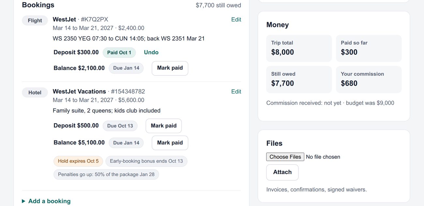Click the Penalties go up Jan 28 tag
This screenshot has height=206, width=424.
(106, 174)
